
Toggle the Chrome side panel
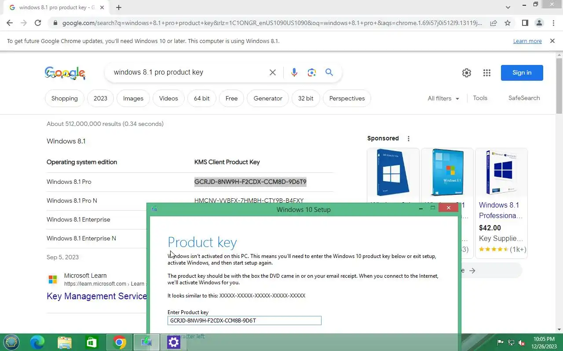[x=525, y=23]
